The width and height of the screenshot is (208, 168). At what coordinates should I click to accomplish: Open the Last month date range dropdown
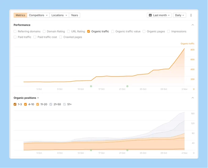[x=159, y=15]
